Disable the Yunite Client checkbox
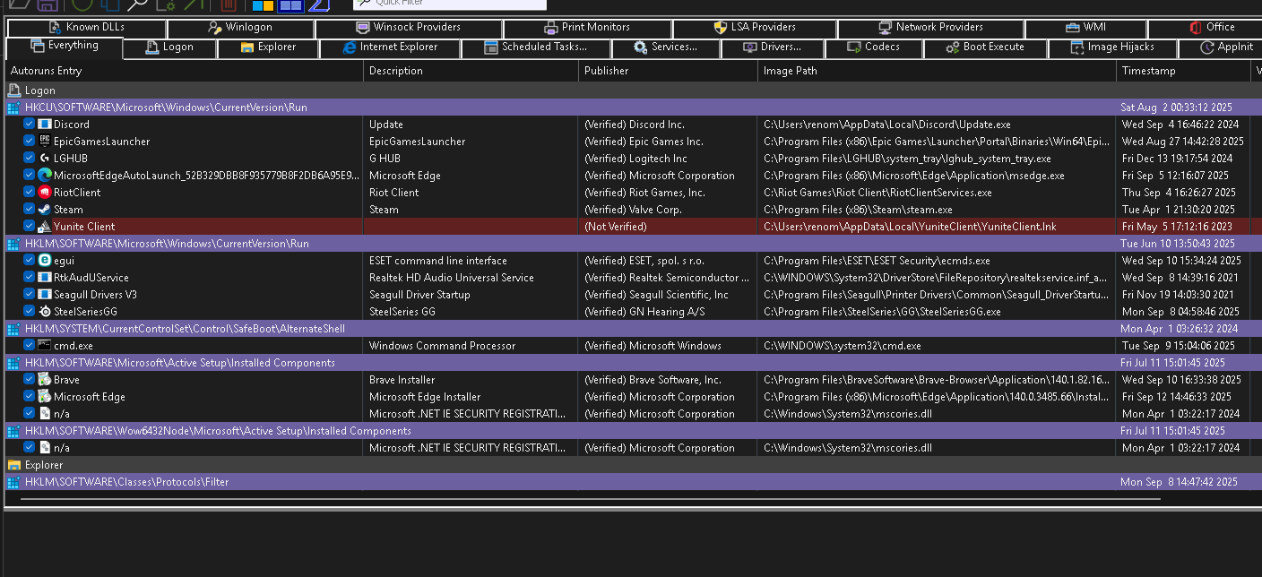Viewport: 1262px width, 577px height. pos(30,227)
